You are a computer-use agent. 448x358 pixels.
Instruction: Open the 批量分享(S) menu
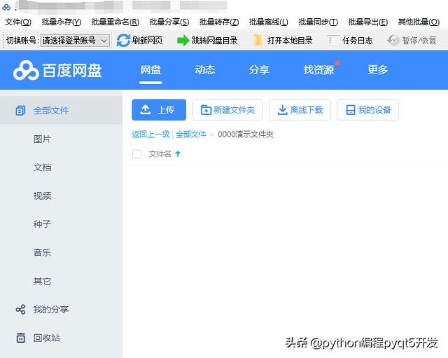point(169,22)
